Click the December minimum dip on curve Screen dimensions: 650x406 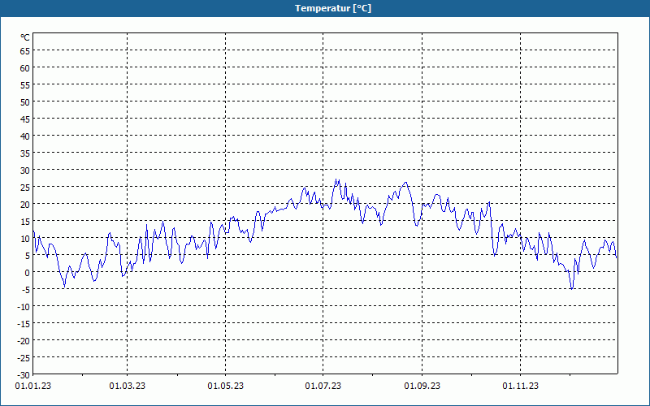pyautogui.click(x=572, y=287)
